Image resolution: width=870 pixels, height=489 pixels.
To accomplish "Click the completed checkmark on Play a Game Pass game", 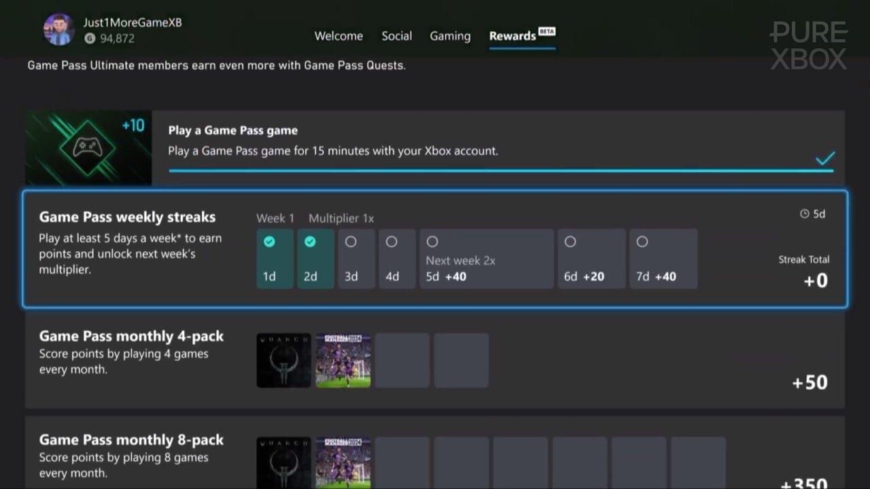I will tap(825, 159).
